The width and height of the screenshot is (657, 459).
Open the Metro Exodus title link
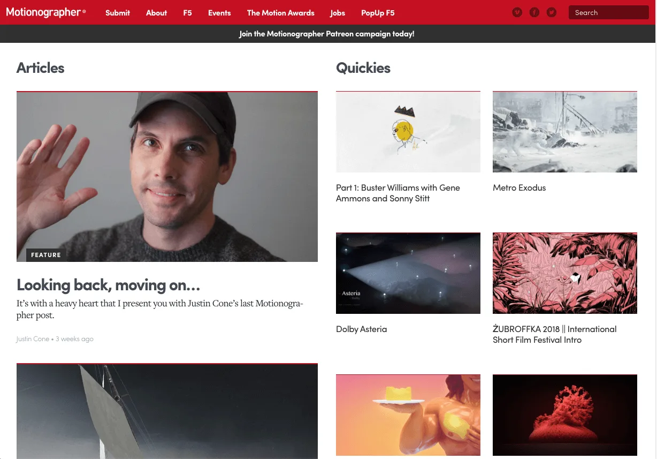pos(519,188)
